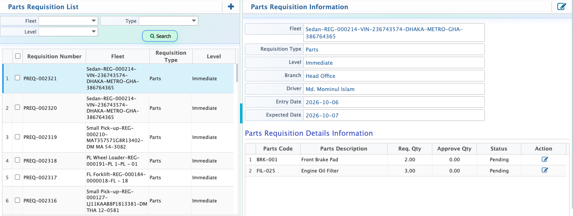Screen dimensions: 573x216
Task: Add a new parts requisition with plus icon
Action: 230,6
